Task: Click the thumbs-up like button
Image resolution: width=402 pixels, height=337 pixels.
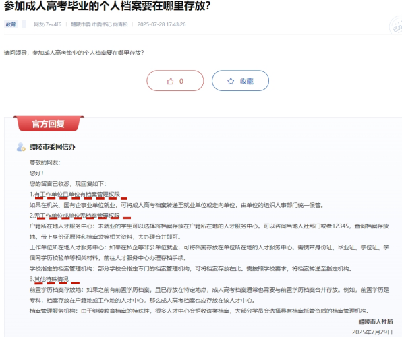Action: (x=175, y=81)
